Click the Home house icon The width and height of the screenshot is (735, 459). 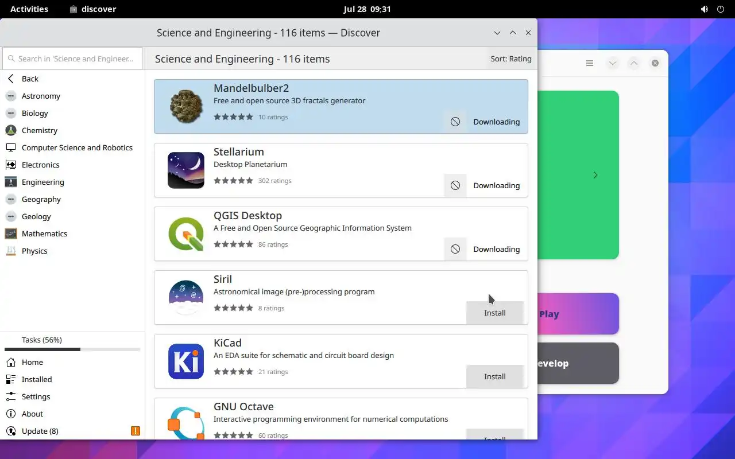click(x=11, y=362)
